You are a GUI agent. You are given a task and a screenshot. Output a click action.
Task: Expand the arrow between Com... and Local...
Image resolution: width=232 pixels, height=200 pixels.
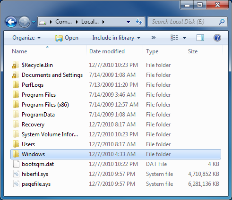(x=77, y=22)
